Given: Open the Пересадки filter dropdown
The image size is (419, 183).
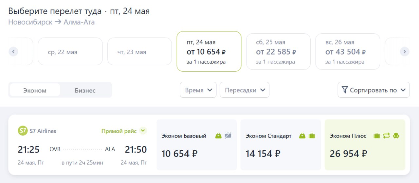Looking at the screenshot, I should pyautogui.click(x=244, y=90).
